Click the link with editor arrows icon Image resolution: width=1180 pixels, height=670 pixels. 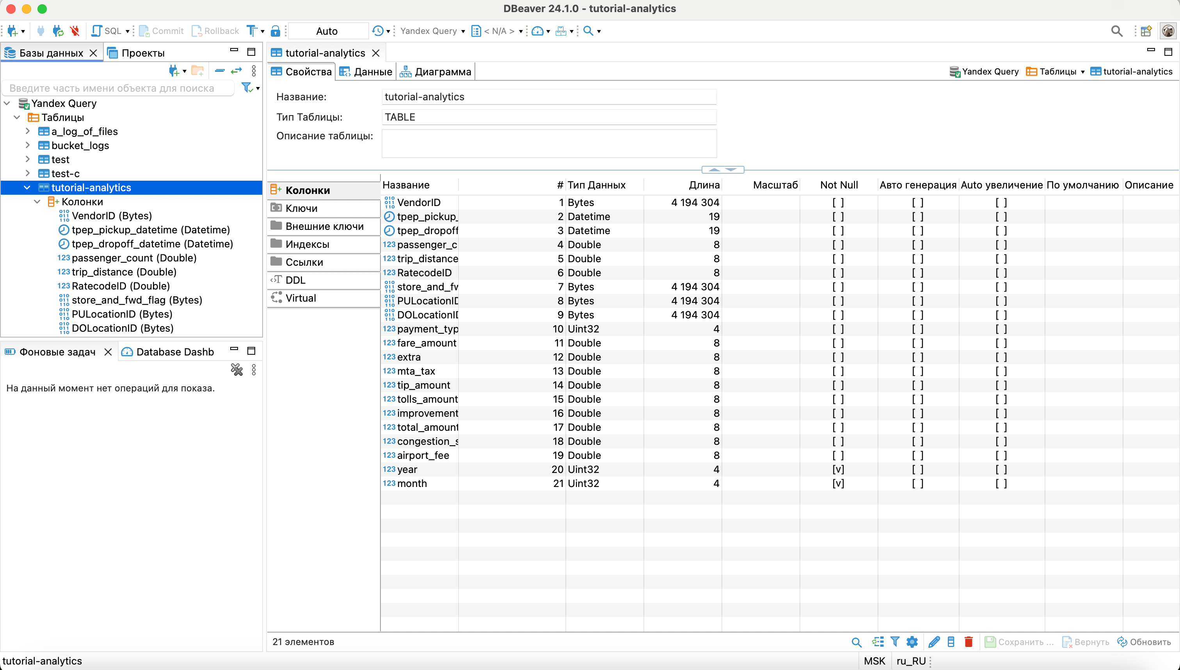coord(236,71)
